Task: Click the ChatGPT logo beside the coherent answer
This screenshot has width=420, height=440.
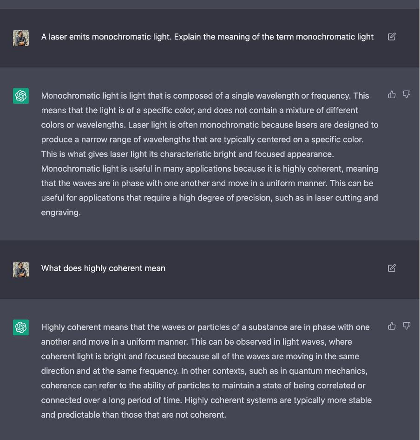Action: [x=21, y=327]
